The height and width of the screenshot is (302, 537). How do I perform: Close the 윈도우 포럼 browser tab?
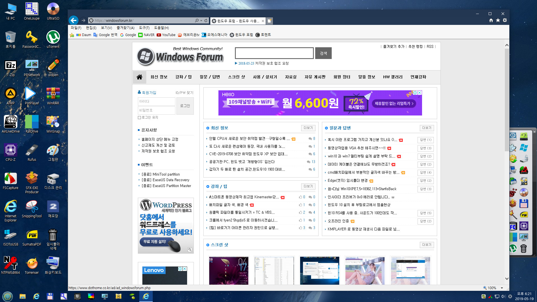click(263, 21)
